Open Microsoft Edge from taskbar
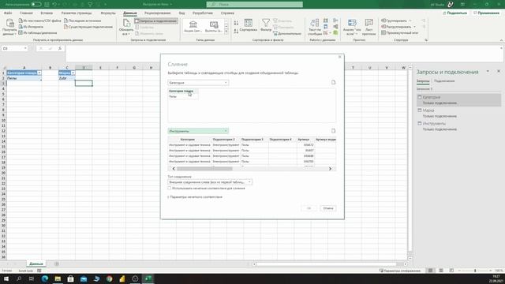This screenshot has width=505, height=284. tap(45, 278)
